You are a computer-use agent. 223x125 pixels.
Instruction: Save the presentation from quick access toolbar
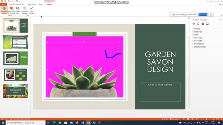tap(6, 1)
